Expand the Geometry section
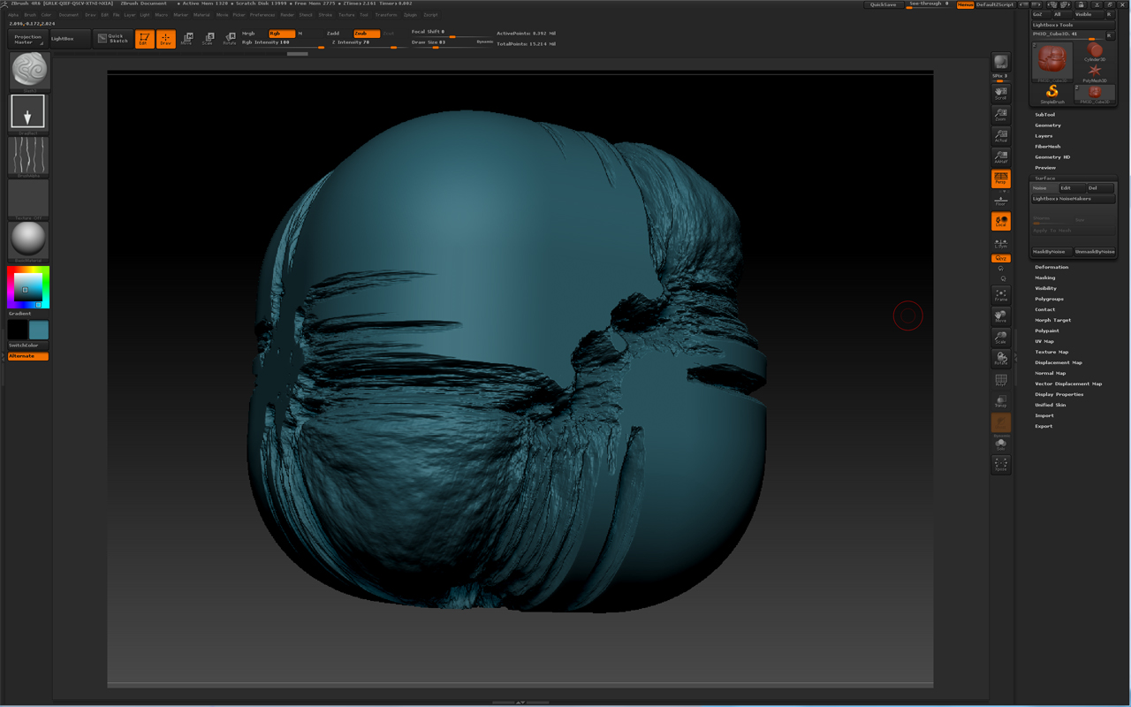This screenshot has height=707, width=1131. point(1048,125)
